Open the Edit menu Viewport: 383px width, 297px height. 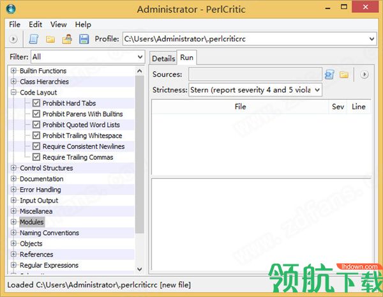pyautogui.click(x=35, y=24)
